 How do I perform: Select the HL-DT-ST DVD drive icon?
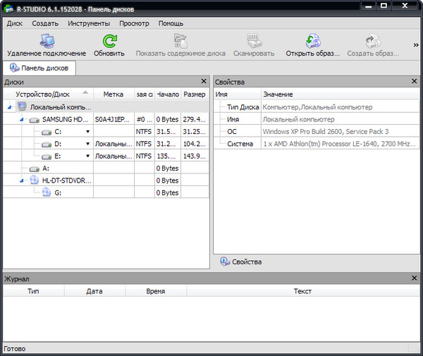pos(35,180)
